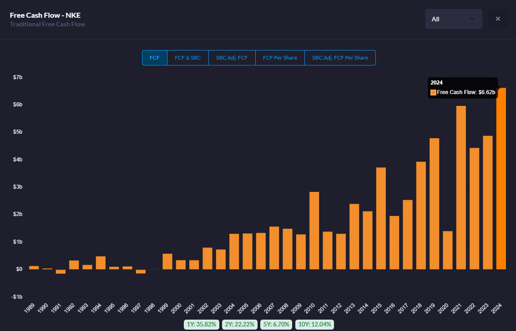
Task: Open the FCF Per Share tab
Action: [x=280, y=58]
